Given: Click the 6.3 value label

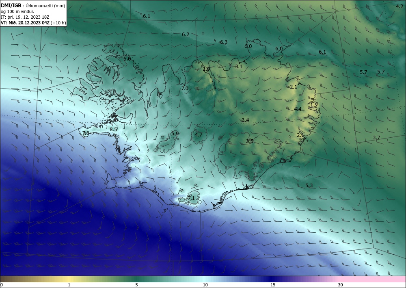Looking at the screenshot, I should 224,42.
